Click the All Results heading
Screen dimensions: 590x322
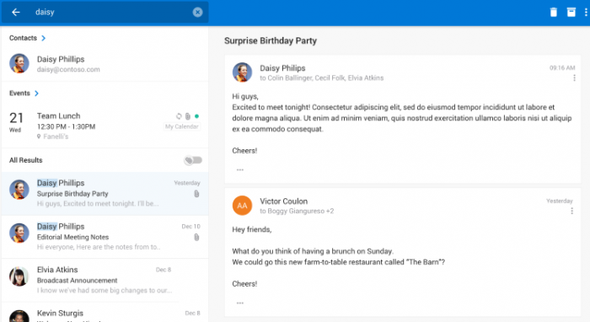tap(26, 160)
